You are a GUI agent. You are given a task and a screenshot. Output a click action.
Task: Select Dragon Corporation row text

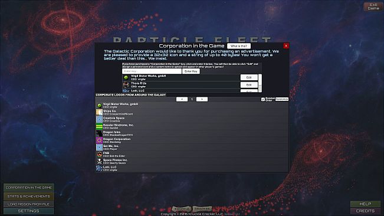pos(117,140)
